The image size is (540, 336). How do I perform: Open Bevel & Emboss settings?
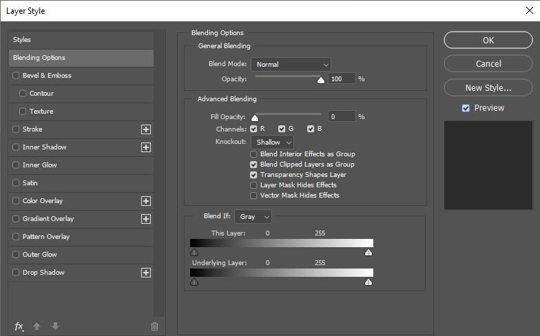[x=47, y=76]
